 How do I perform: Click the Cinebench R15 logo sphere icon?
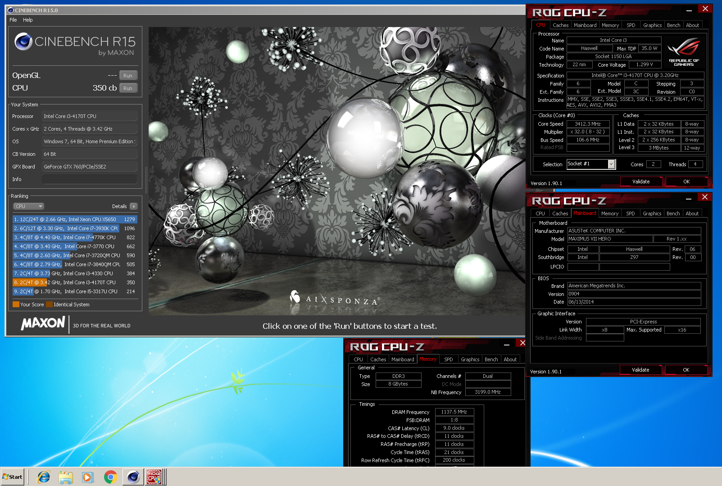click(23, 42)
